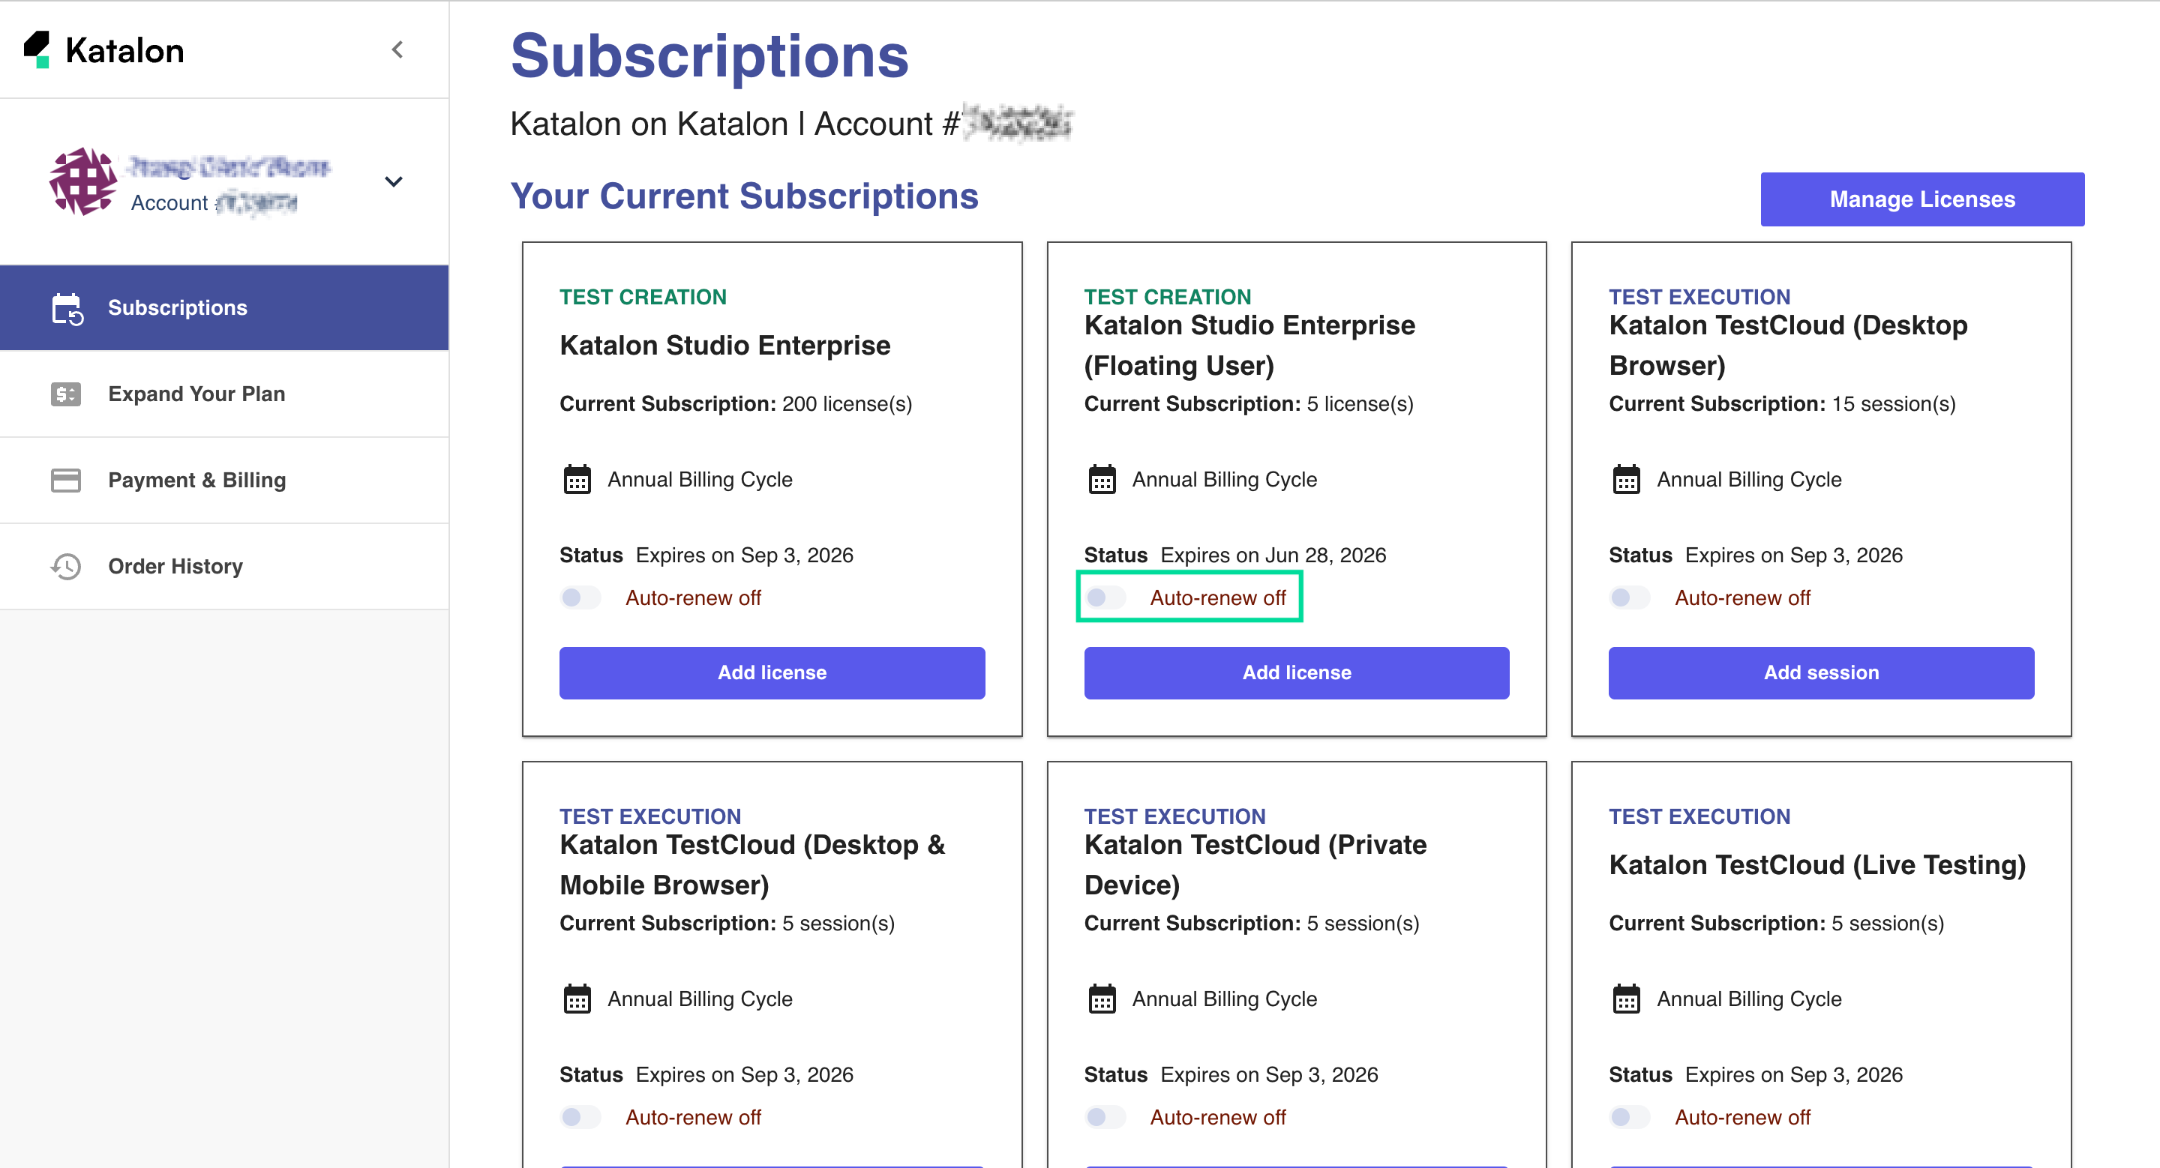
Task: Click the calendar icon on TestCloud (Desktop Browser) card
Action: pyautogui.click(x=1627, y=478)
